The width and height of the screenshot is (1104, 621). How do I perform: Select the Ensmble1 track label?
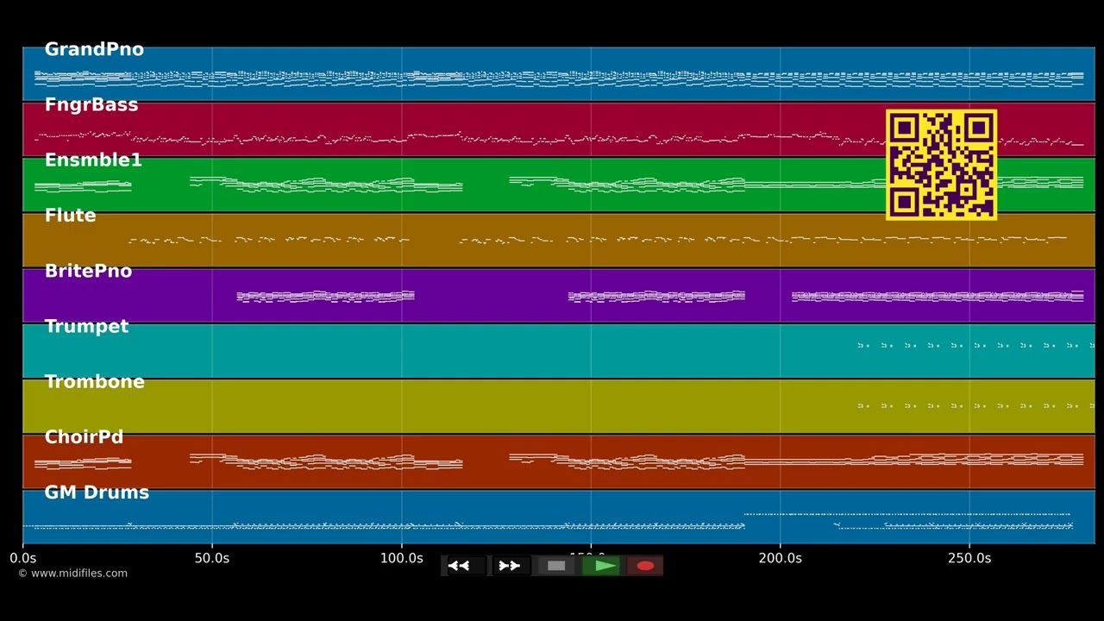tap(93, 160)
